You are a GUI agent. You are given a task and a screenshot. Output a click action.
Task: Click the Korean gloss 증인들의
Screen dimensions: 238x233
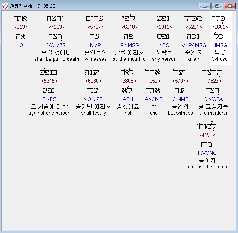(x=96, y=52)
